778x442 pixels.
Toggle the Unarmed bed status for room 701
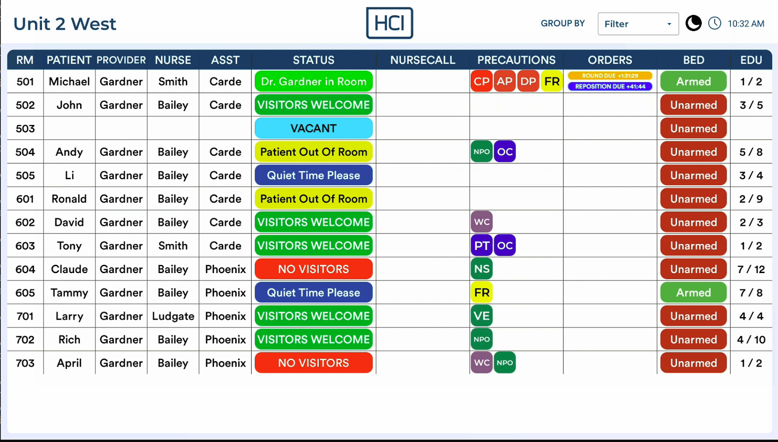[693, 316]
